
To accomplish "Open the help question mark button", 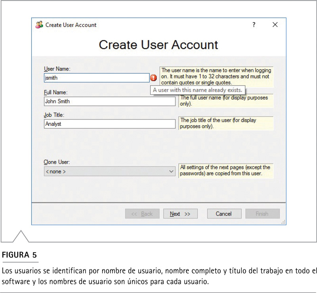I will (x=254, y=25).
